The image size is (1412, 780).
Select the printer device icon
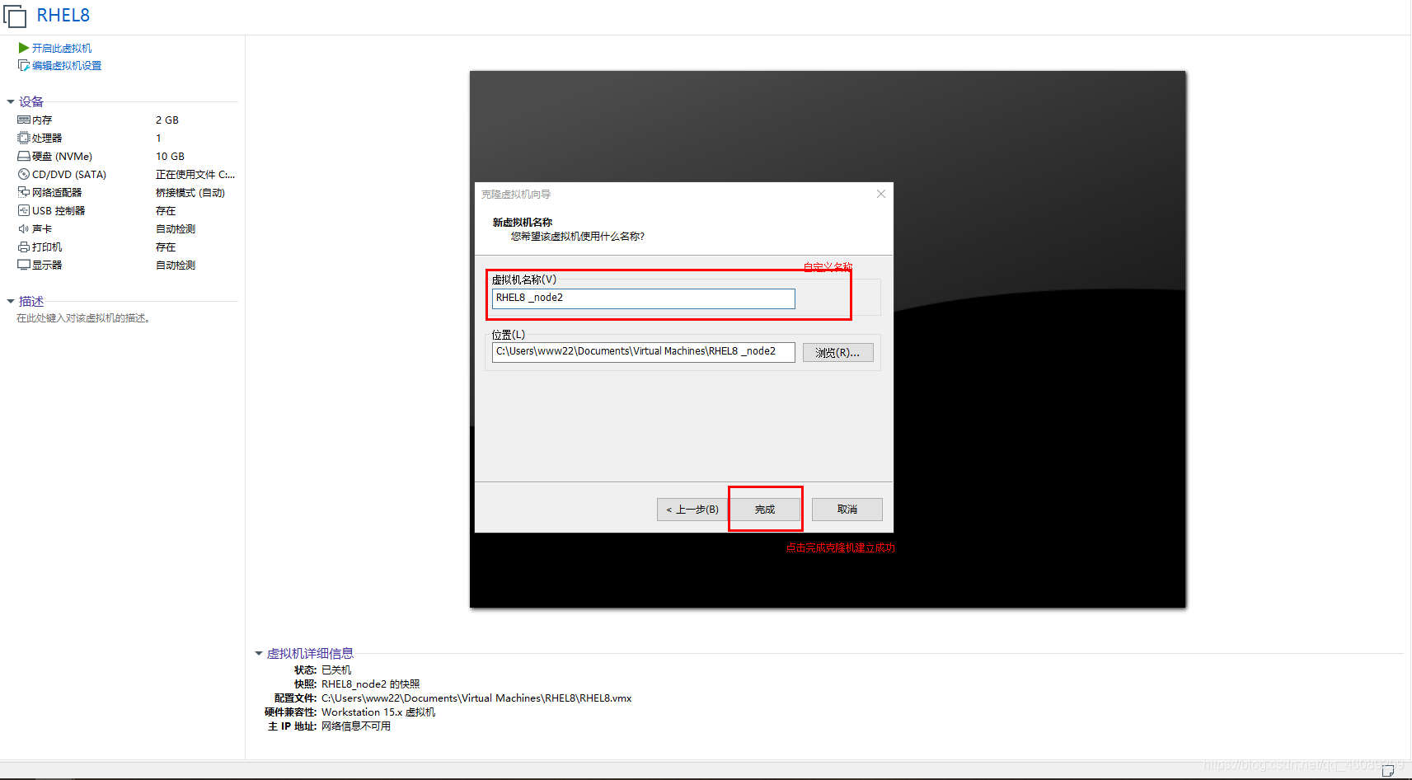[24, 247]
